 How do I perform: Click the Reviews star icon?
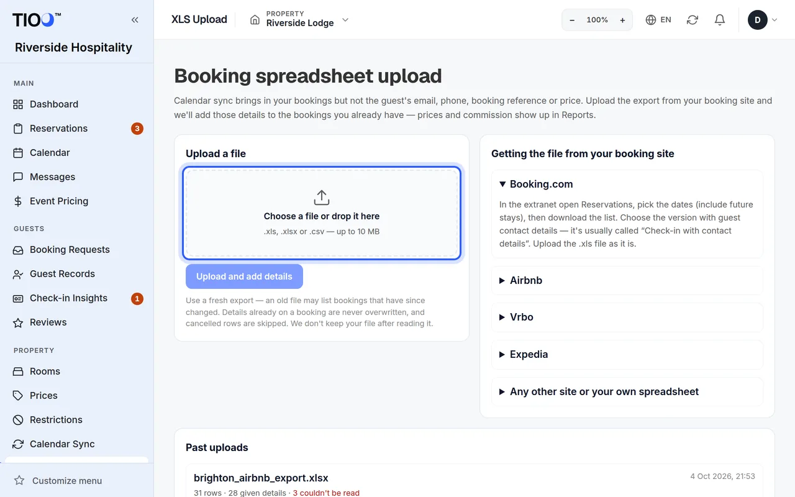18,322
